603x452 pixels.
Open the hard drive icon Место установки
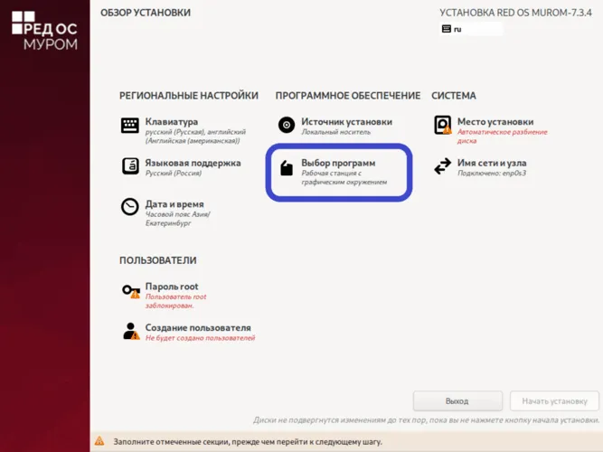(x=443, y=125)
